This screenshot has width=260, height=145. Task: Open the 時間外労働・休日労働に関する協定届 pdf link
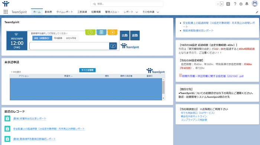213,76
